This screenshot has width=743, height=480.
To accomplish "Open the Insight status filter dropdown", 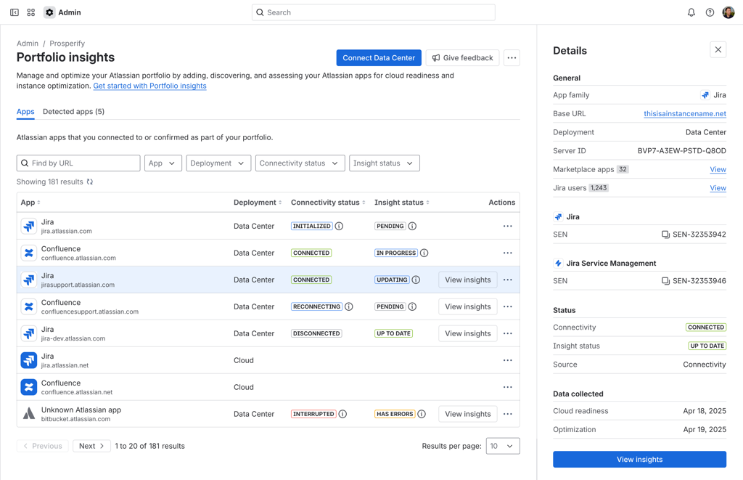I will pyautogui.click(x=385, y=163).
